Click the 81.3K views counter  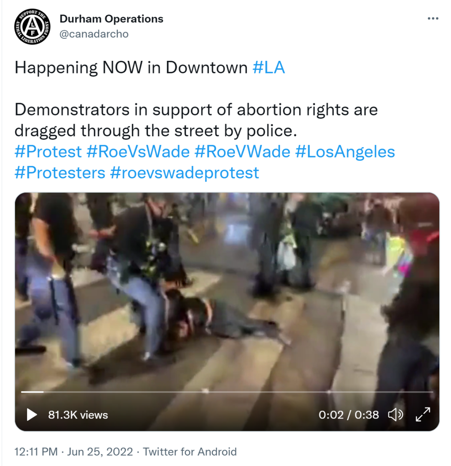[78, 415]
